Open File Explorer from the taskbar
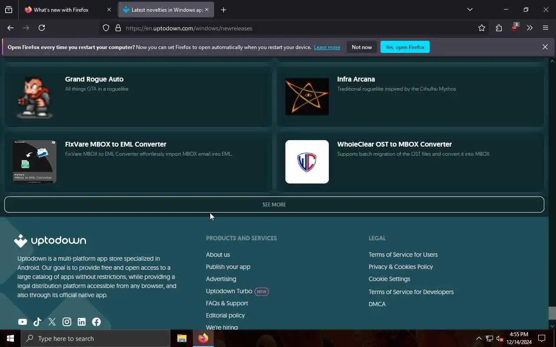This screenshot has width=556, height=347. pos(182,338)
